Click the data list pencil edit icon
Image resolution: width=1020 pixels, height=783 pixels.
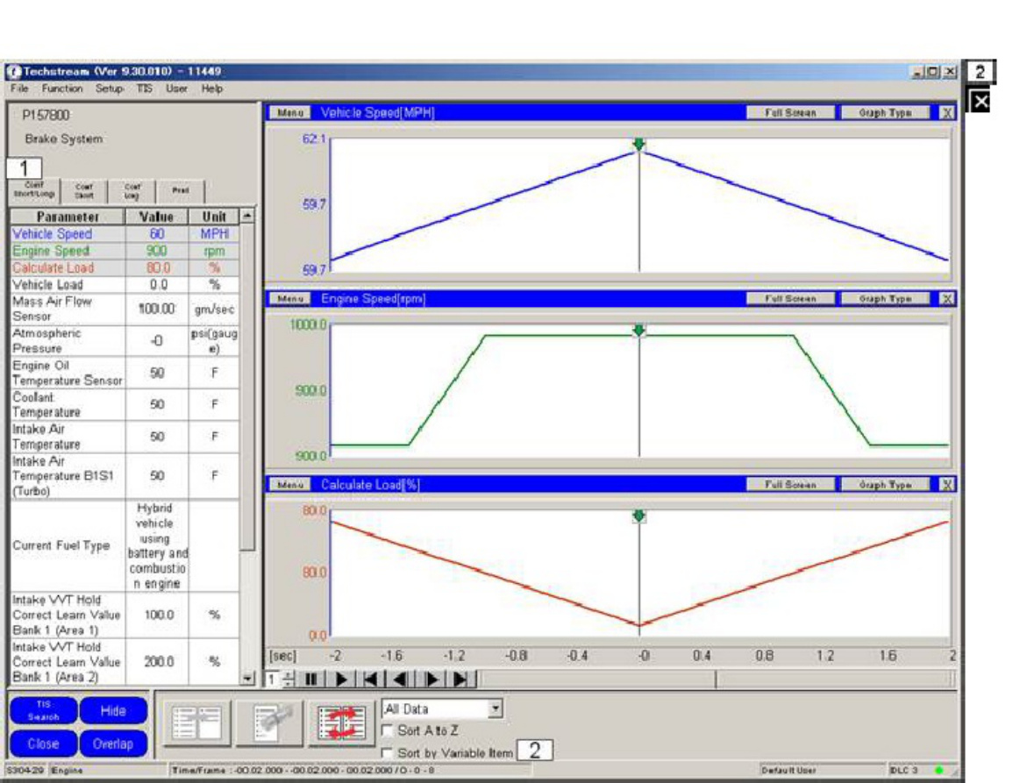click(x=268, y=723)
